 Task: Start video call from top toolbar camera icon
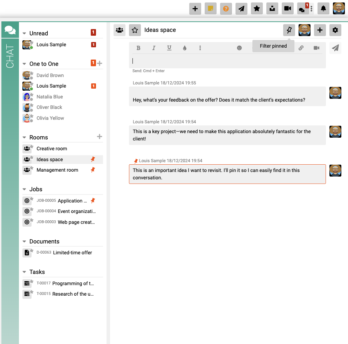[x=288, y=9]
